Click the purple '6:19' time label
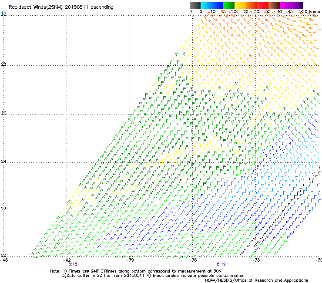The width and height of the screenshot is (322, 283). coord(221,264)
